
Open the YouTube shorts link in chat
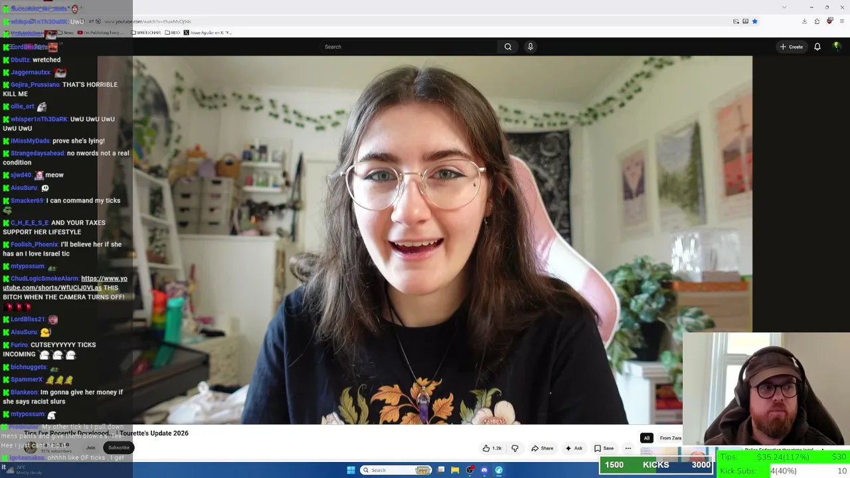(x=65, y=283)
